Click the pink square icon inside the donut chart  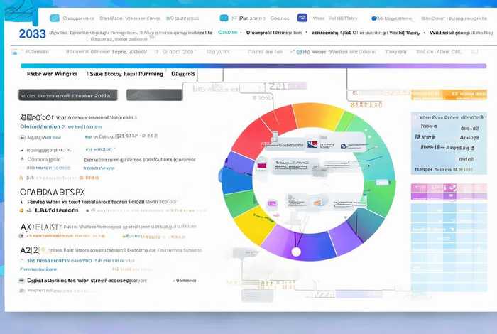(261, 166)
